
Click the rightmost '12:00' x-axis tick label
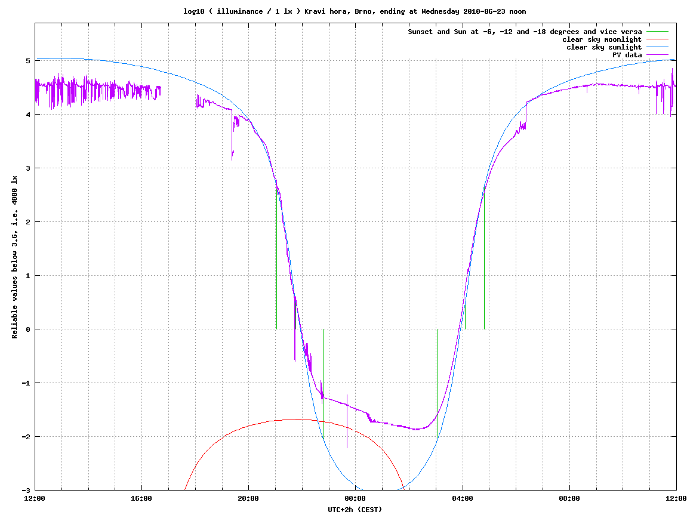point(676,499)
